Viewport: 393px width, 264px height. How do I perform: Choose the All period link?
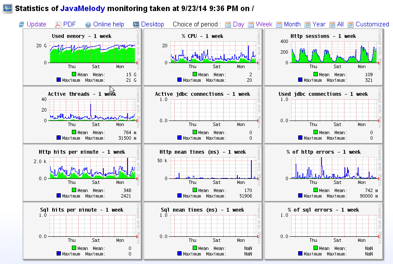pyautogui.click(x=340, y=24)
